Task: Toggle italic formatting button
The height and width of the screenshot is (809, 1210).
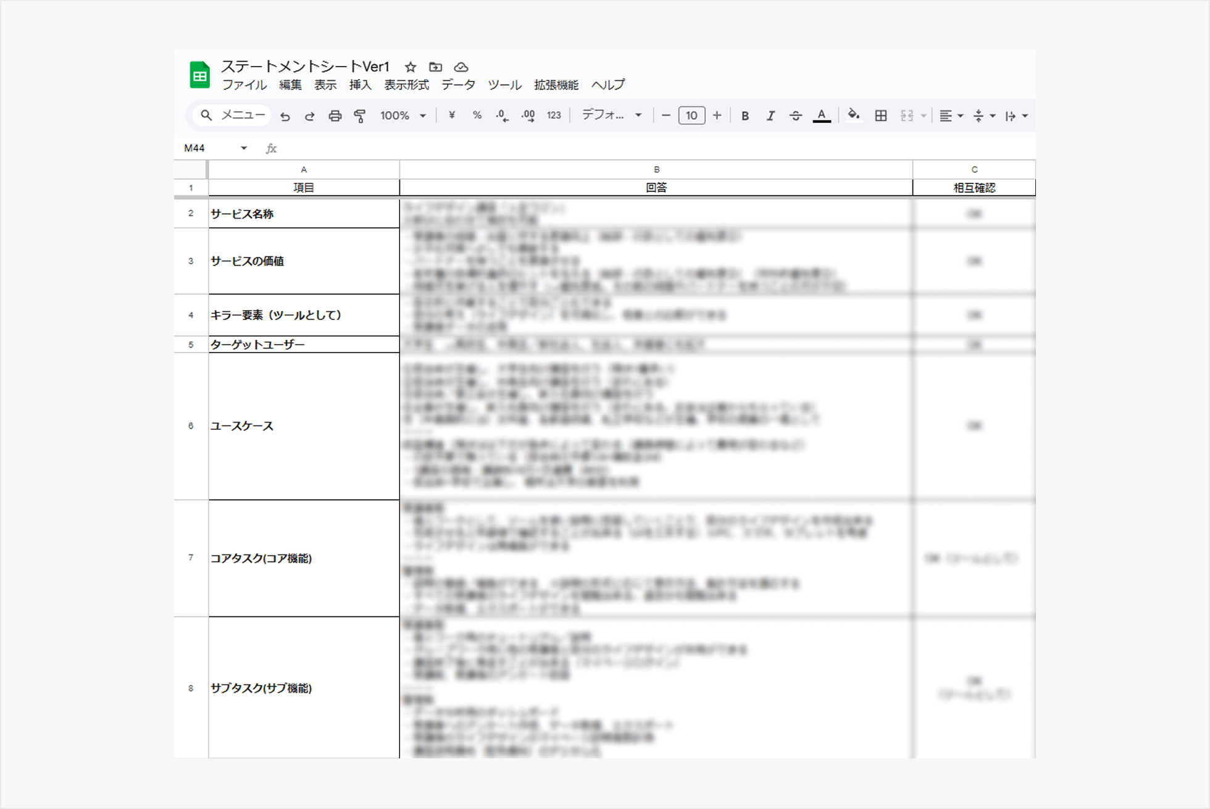Action: coord(770,115)
